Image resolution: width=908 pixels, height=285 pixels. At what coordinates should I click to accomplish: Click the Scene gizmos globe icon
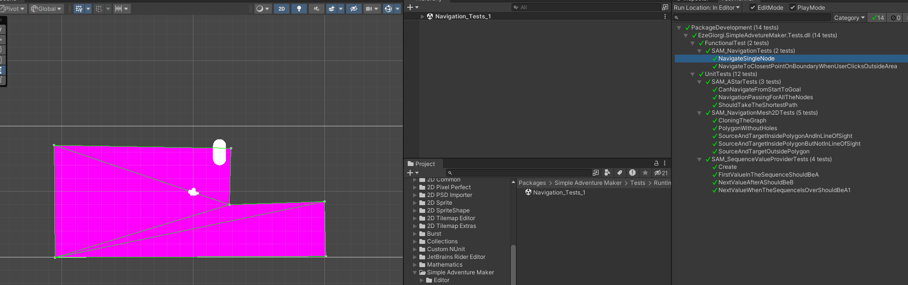pyautogui.click(x=388, y=9)
